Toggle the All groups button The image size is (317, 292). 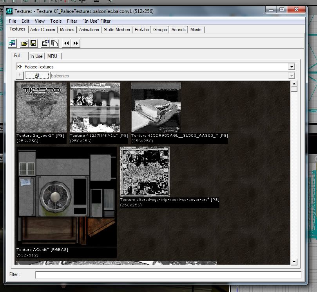pos(37,76)
